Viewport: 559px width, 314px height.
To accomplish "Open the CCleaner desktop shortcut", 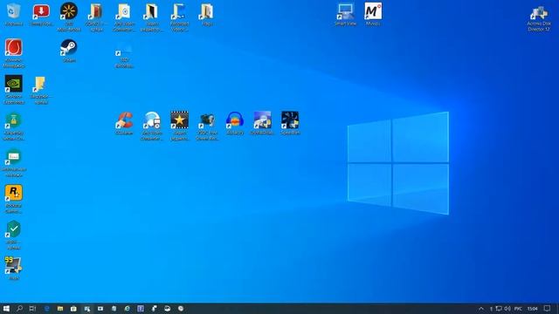I will [x=124, y=120].
